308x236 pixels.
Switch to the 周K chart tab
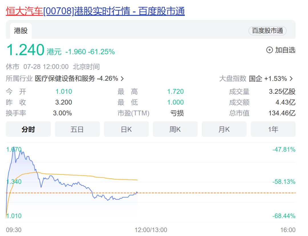[x=175, y=129]
